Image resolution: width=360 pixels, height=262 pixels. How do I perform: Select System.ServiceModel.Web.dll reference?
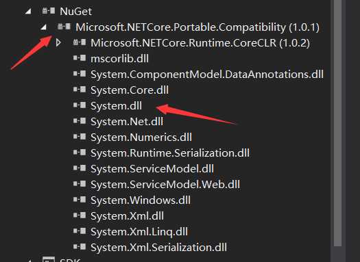pyautogui.click(x=165, y=185)
